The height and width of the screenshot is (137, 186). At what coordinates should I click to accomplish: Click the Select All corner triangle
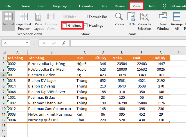tap(4, 52)
